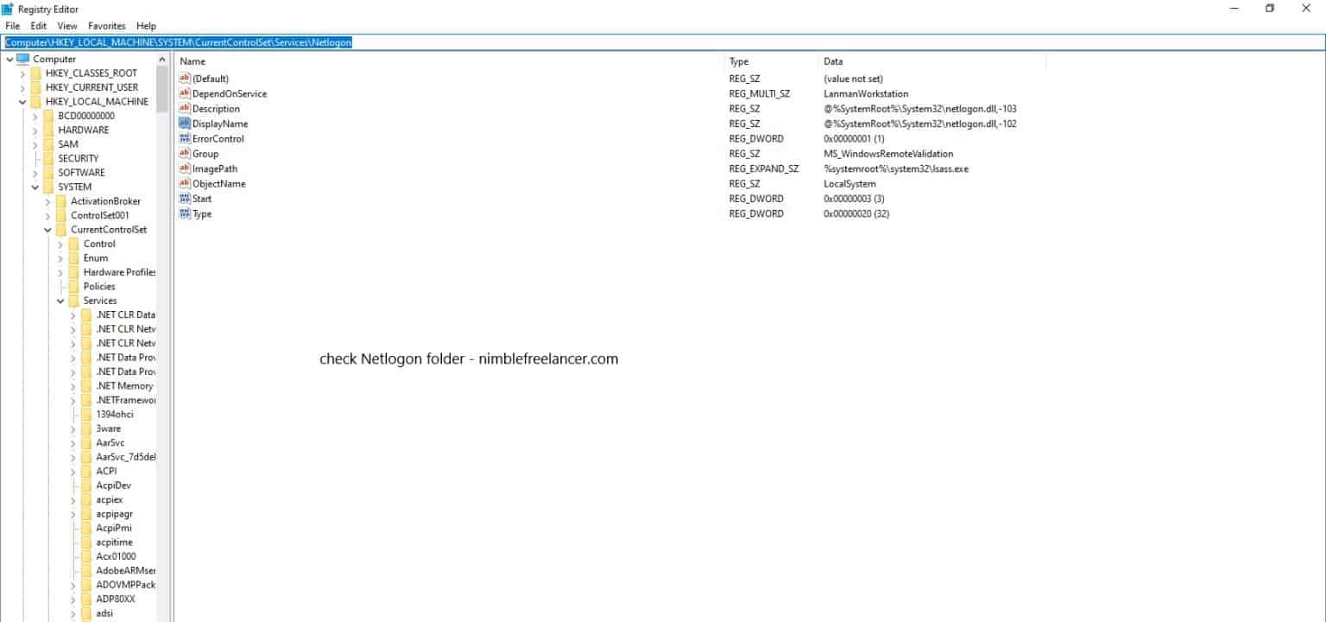This screenshot has height=622, width=1326.
Task: Expand the ControlSet001 key
Action: pyautogui.click(x=49, y=215)
